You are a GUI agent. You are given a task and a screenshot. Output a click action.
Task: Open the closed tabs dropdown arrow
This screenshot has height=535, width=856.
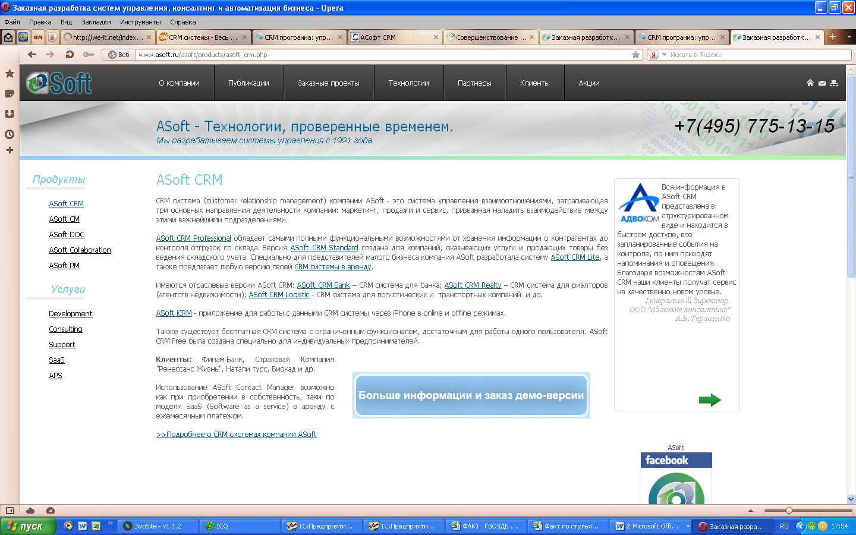click(849, 37)
